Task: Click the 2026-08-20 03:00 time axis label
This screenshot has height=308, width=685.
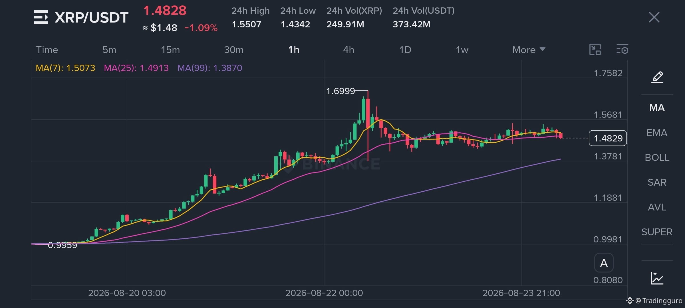Action: coord(127,293)
